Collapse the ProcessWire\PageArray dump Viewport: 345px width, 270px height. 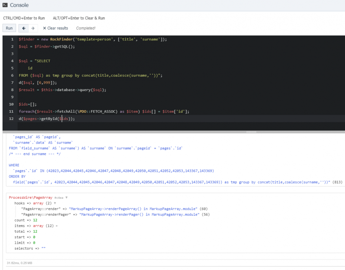(x=66, y=198)
